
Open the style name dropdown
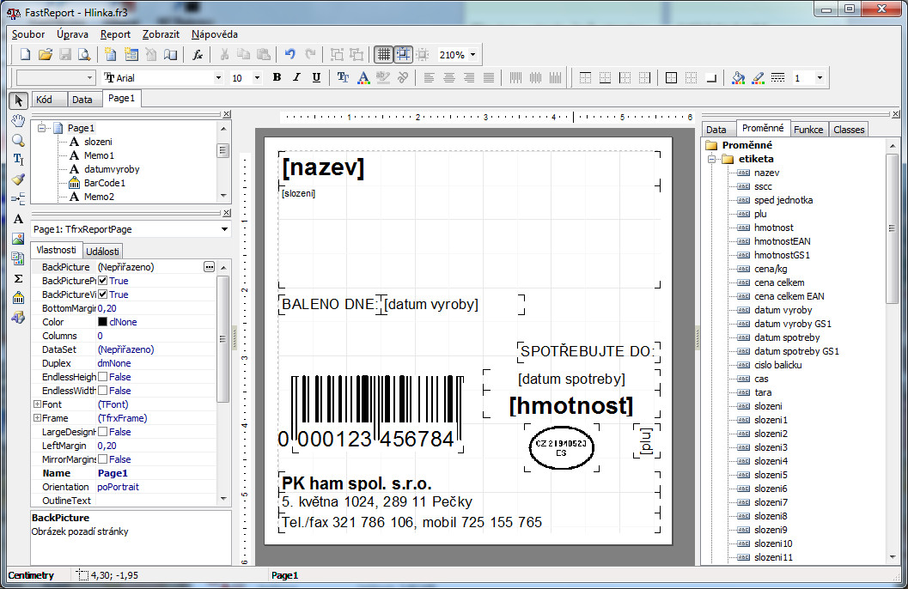point(89,77)
